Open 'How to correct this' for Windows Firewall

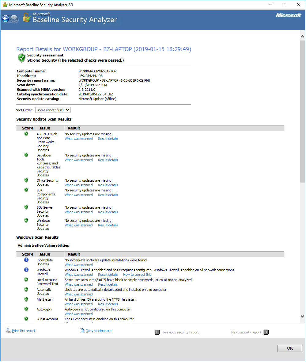[x=137, y=275]
